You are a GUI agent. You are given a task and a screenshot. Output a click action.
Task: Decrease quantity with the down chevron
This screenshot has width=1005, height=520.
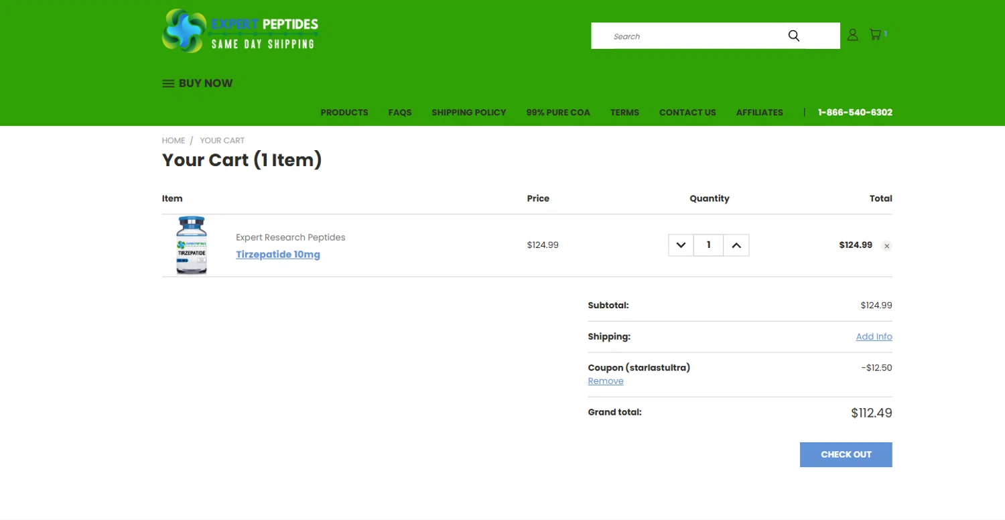tap(681, 245)
